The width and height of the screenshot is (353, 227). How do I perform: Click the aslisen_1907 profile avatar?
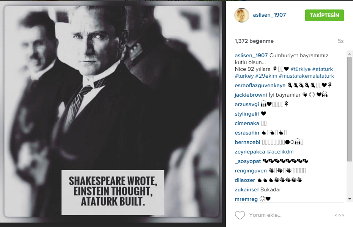click(242, 15)
